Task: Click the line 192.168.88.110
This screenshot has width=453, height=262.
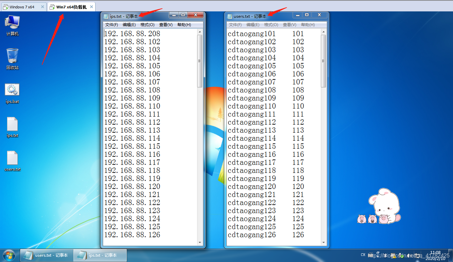Action: pos(132,106)
